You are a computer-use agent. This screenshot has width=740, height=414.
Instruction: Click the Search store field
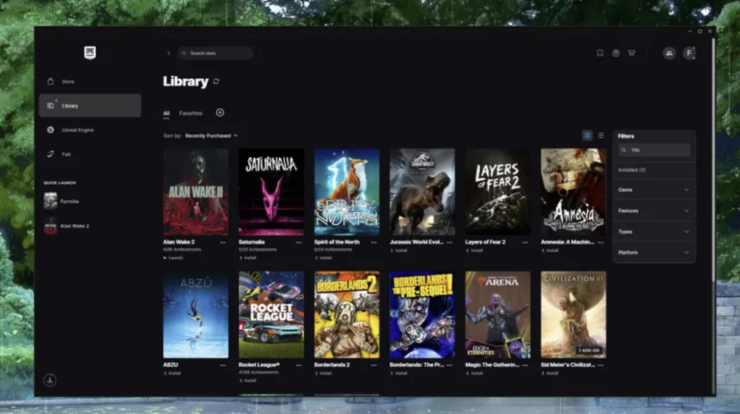pos(215,54)
